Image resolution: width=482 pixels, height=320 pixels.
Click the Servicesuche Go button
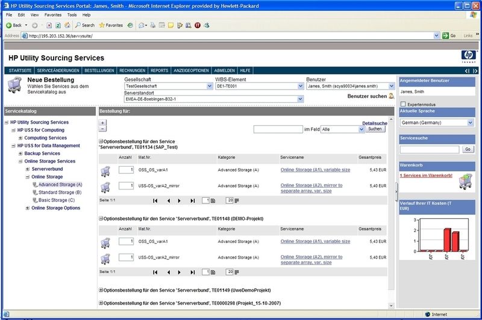click(468, 149)
